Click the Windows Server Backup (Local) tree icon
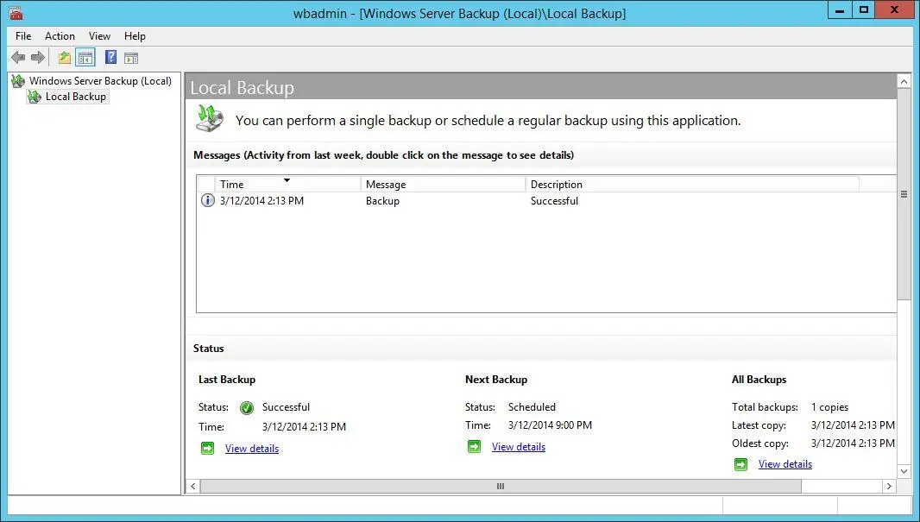Viewport: 920px width, 522px height. 18,81
